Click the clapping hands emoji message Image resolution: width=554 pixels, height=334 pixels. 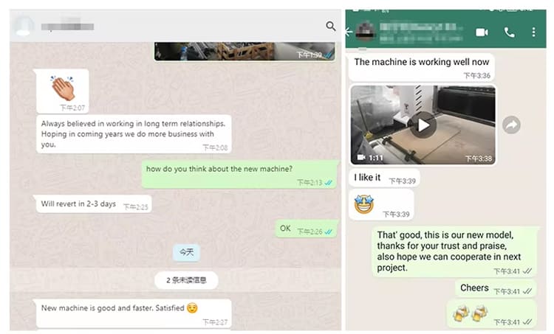[x=63, y=91]
